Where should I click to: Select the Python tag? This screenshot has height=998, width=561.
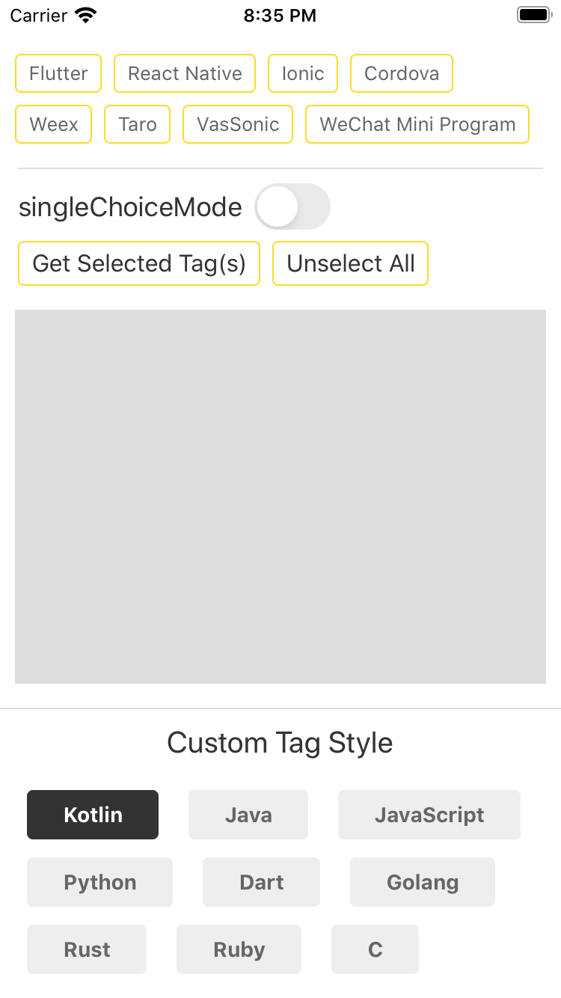(x=99, y=882)
